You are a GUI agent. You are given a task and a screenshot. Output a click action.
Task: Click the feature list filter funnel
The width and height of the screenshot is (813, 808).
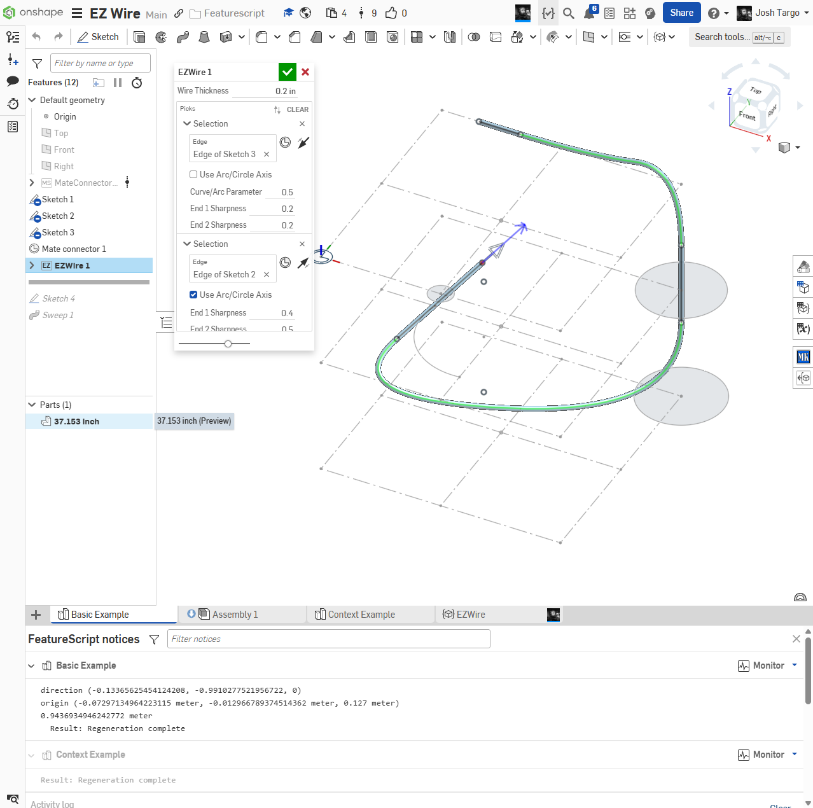[37, 64]
